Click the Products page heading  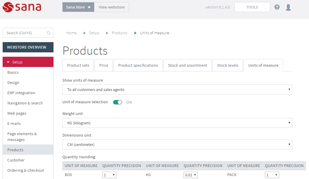pyautogui.click(x=85, y=51)
